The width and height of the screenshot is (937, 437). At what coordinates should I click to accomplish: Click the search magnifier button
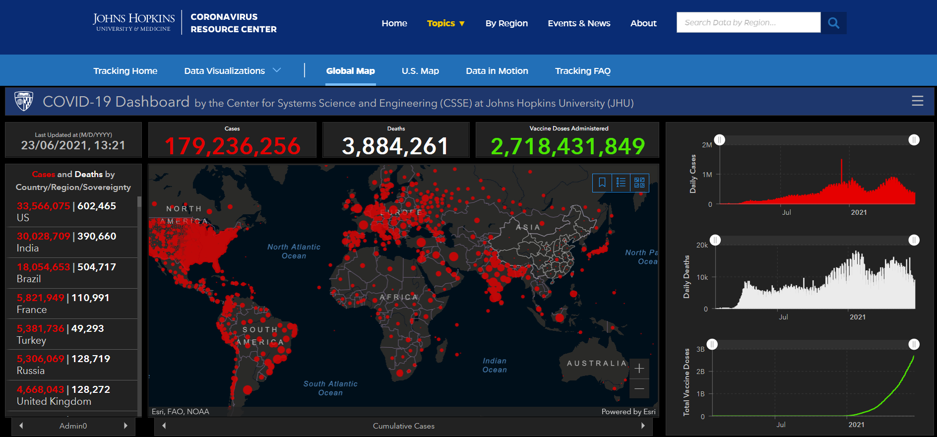point(833,23)
